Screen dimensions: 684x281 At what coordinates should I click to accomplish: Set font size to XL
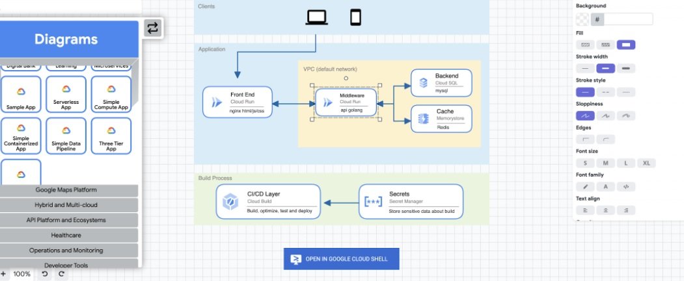(646, 163)
